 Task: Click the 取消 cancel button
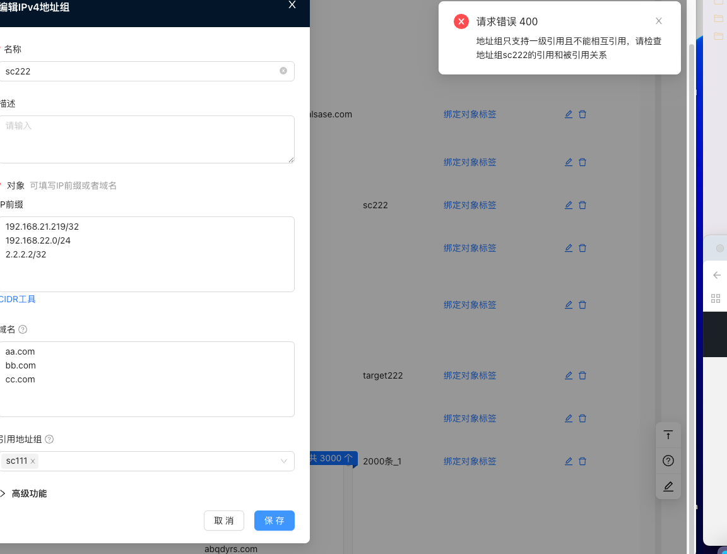click(x=223, y=521)
